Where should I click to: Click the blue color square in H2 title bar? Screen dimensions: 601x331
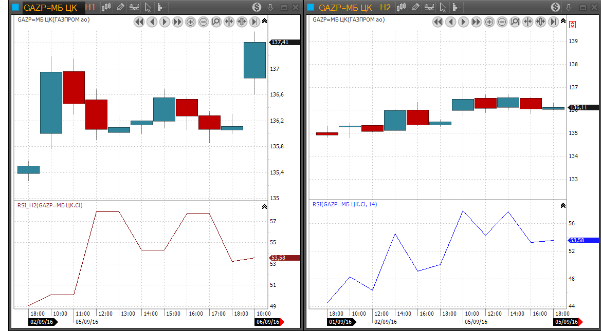(x=311, y=7)
